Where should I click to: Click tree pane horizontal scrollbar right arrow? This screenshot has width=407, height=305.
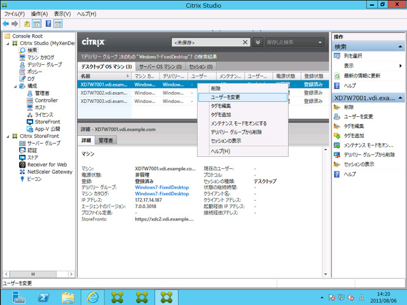[71, 274]
